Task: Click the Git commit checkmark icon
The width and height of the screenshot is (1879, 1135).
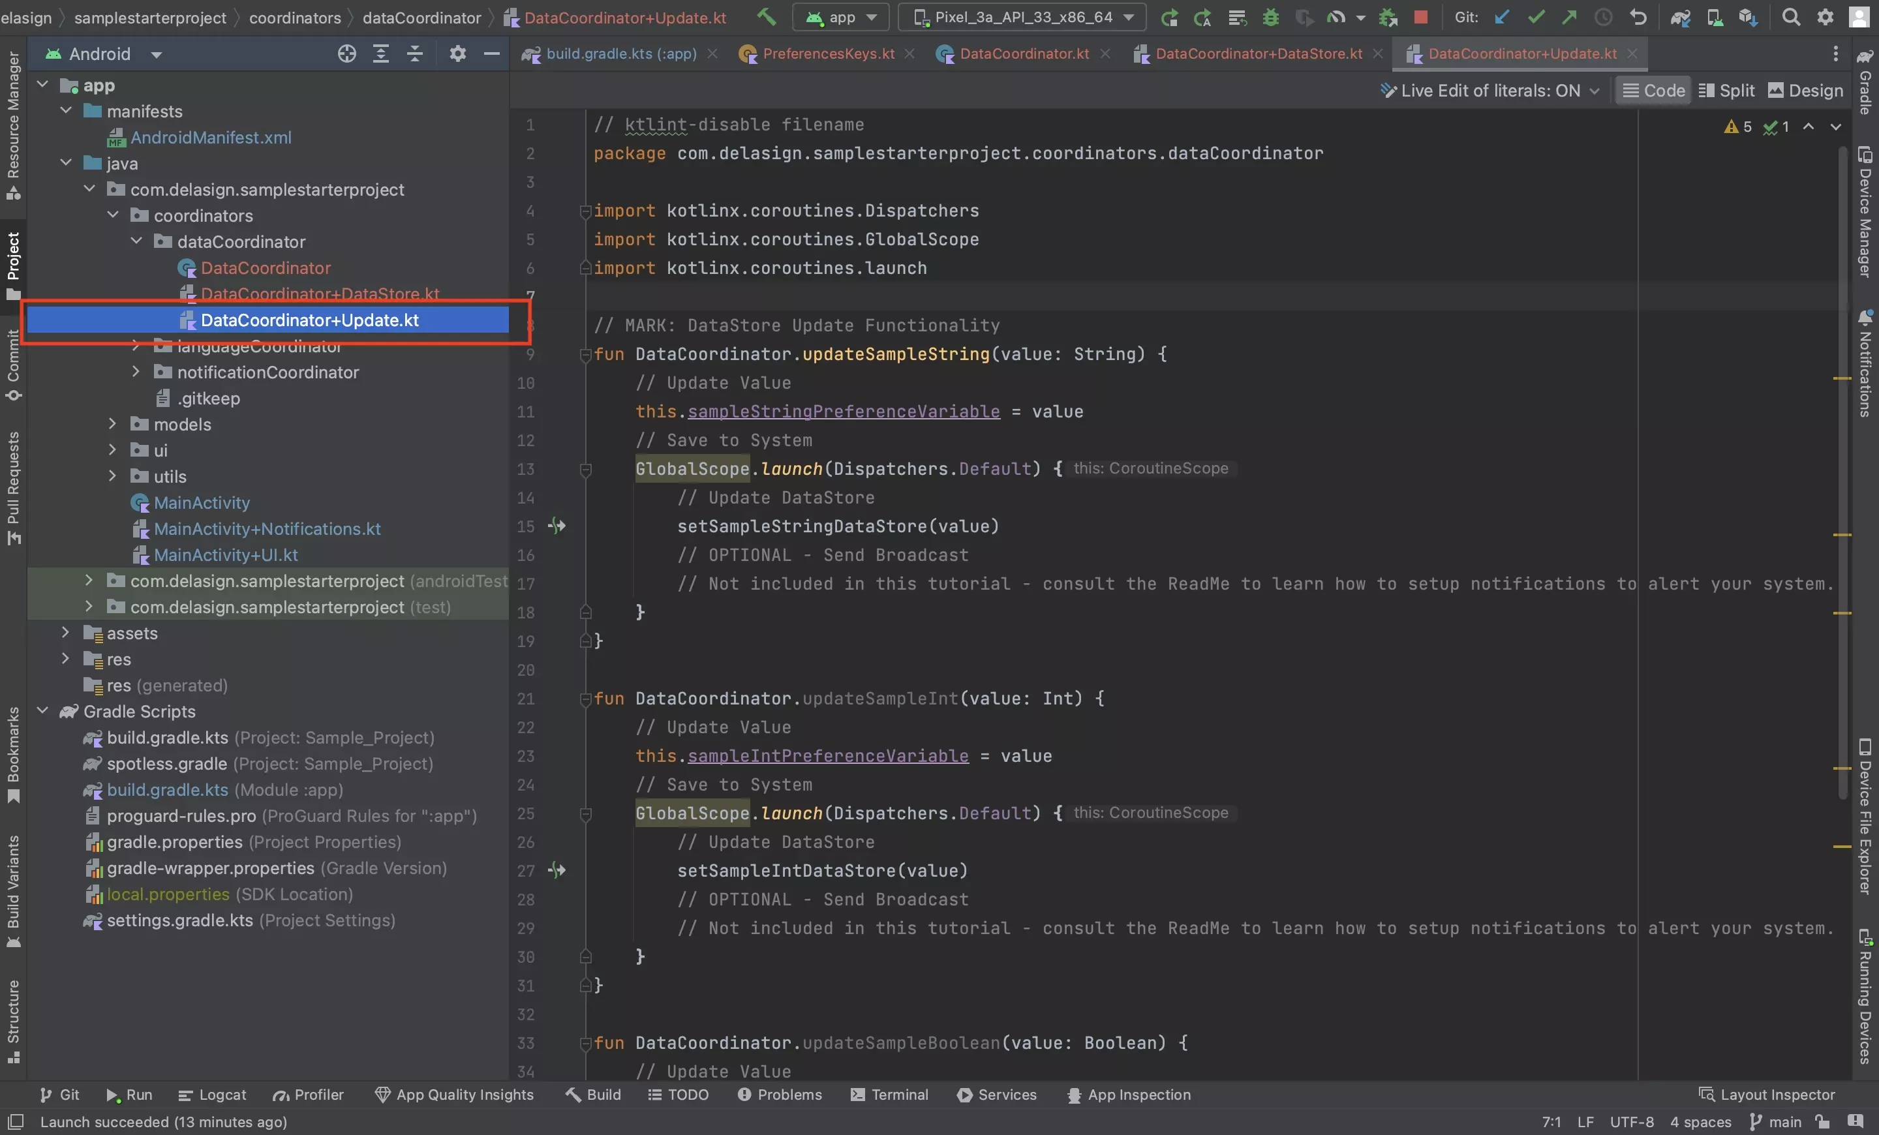Action: pyautogui.click(x=1536, y=17)
